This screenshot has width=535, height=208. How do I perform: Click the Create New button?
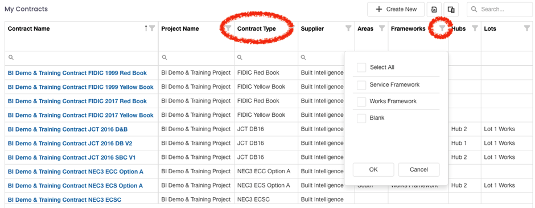click(x=396, y=10)
